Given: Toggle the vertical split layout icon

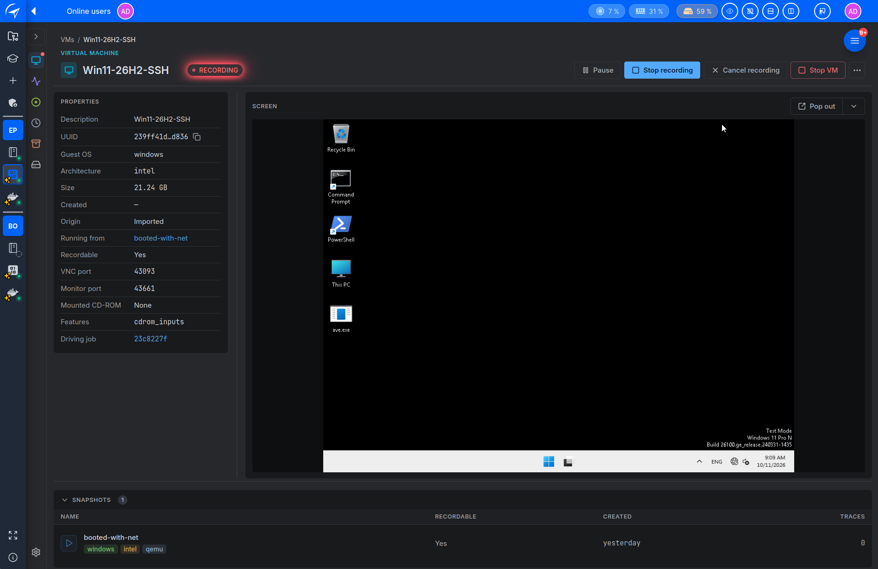Looking at the screenshot, I should coord(791,11).
